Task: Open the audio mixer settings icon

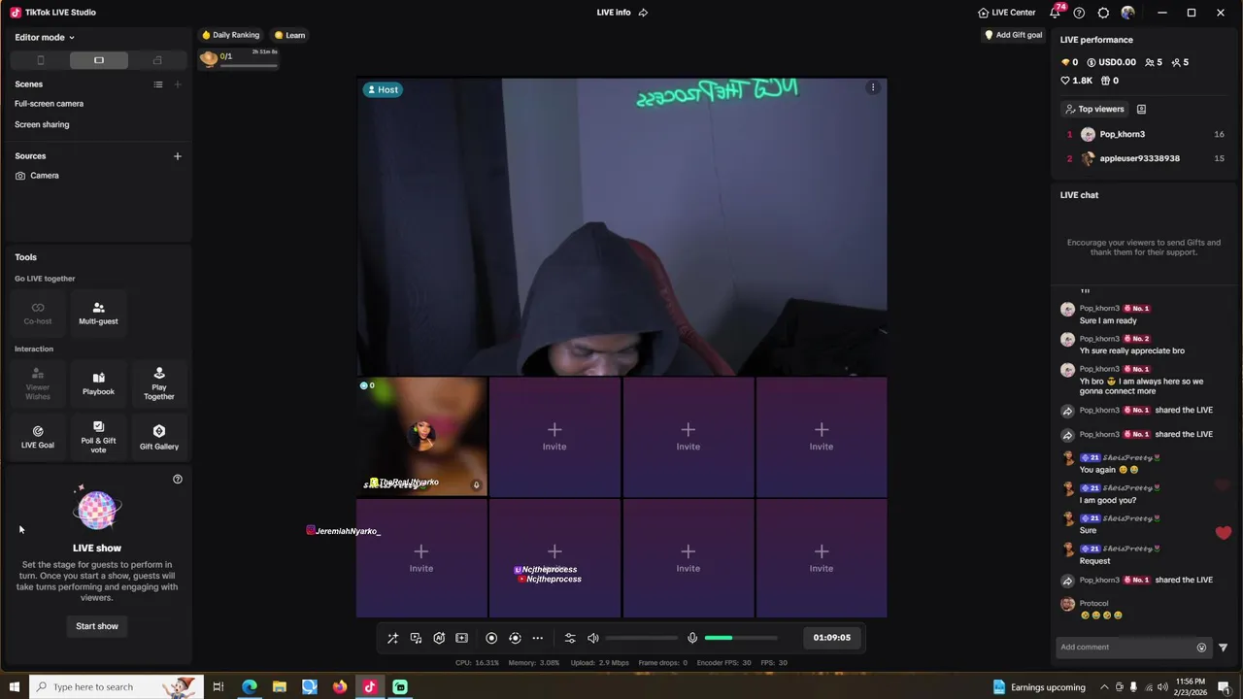Action: (570, 638)
